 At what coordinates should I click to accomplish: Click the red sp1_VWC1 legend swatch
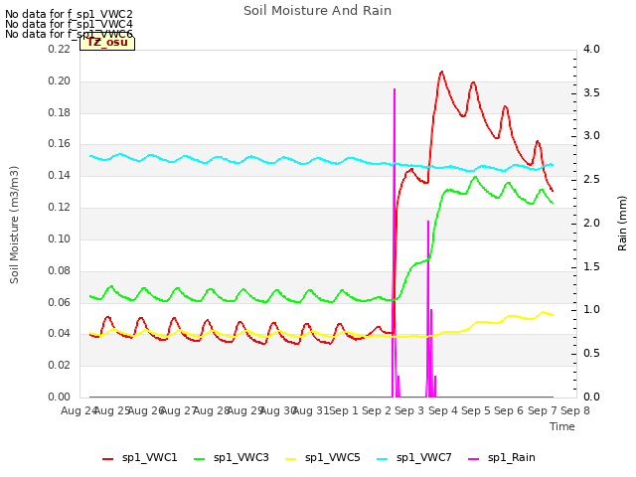[x=108, y=459]
